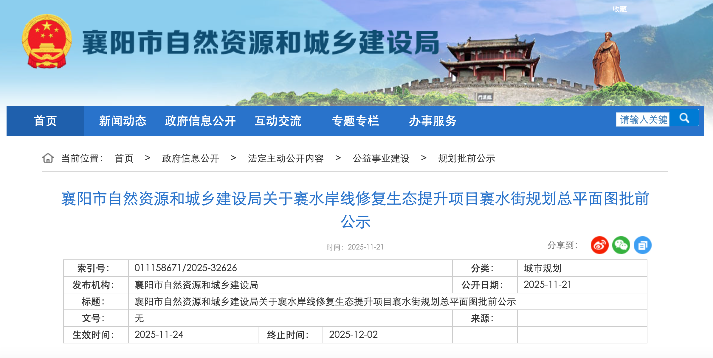
Task: Open the 新闻动态 menu item
Action: (x=123, y=121)
